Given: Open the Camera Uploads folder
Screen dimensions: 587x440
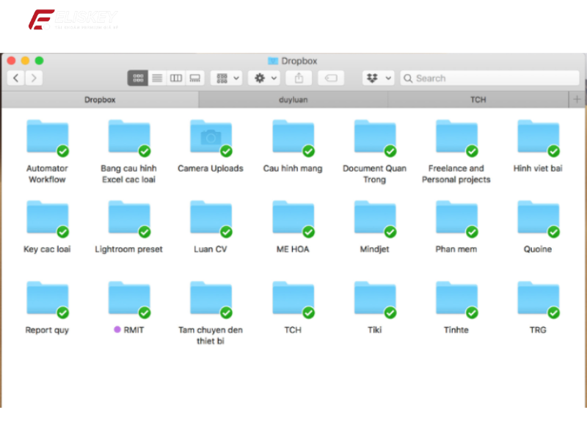Looking at the screenshot, I should click(211, 136).
